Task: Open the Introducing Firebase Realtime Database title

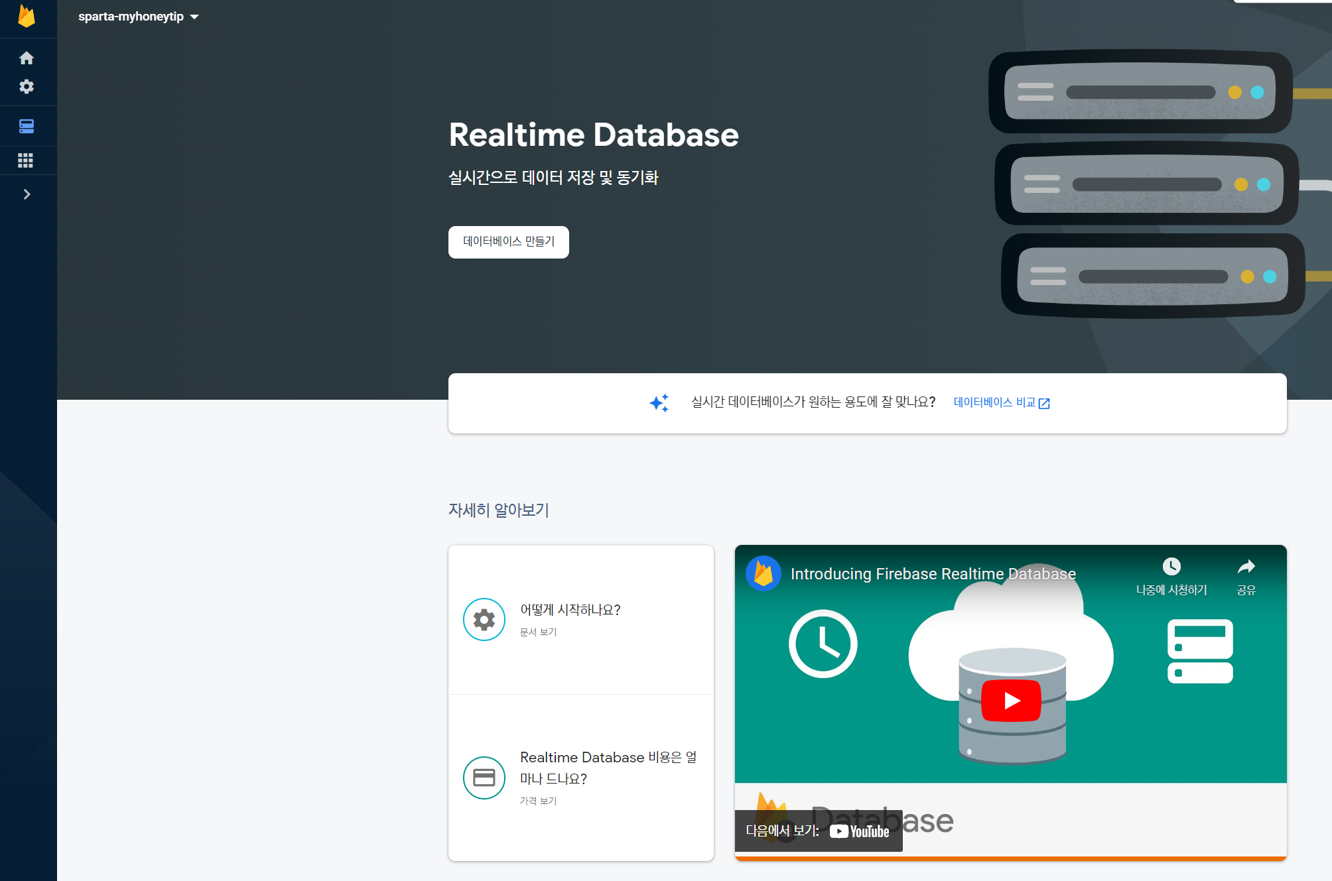Action: tap(933, 574)
